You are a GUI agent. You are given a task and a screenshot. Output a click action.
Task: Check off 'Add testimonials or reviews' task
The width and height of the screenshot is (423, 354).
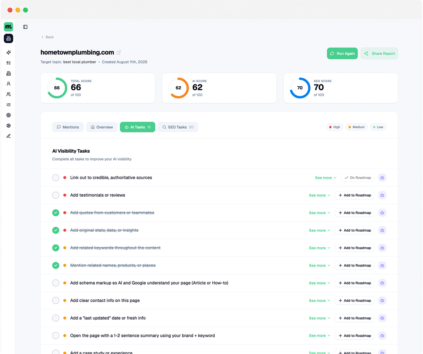[56, 195]
